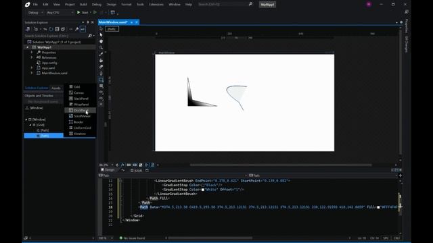Toggle artboard background button in designer bar
This screenshot has height=243, width=433.
[141, 165]
